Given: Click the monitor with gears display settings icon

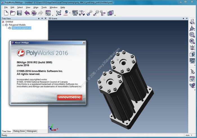Looking at the screenshot, I should pyautogui.click(x=192, y=61).
